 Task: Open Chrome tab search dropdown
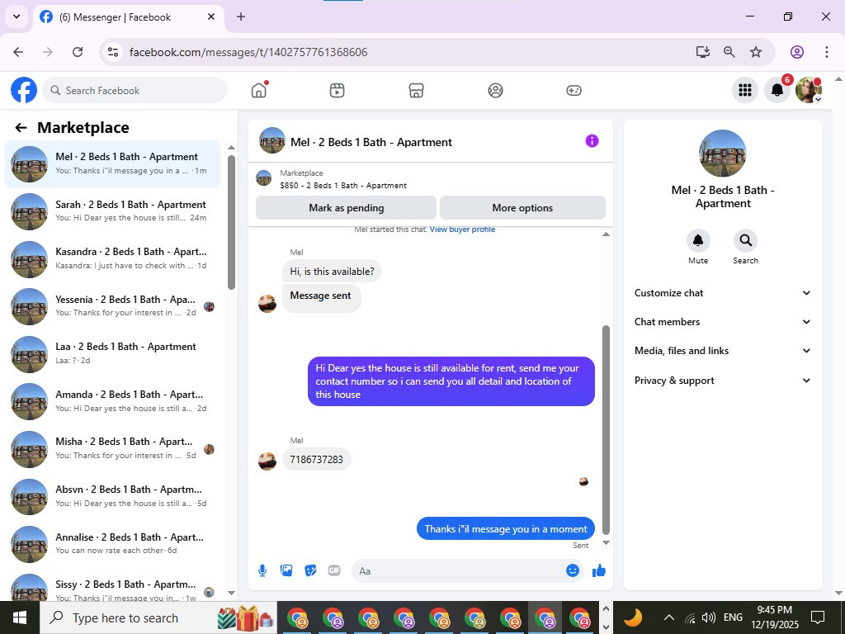[x=17, y=17]
